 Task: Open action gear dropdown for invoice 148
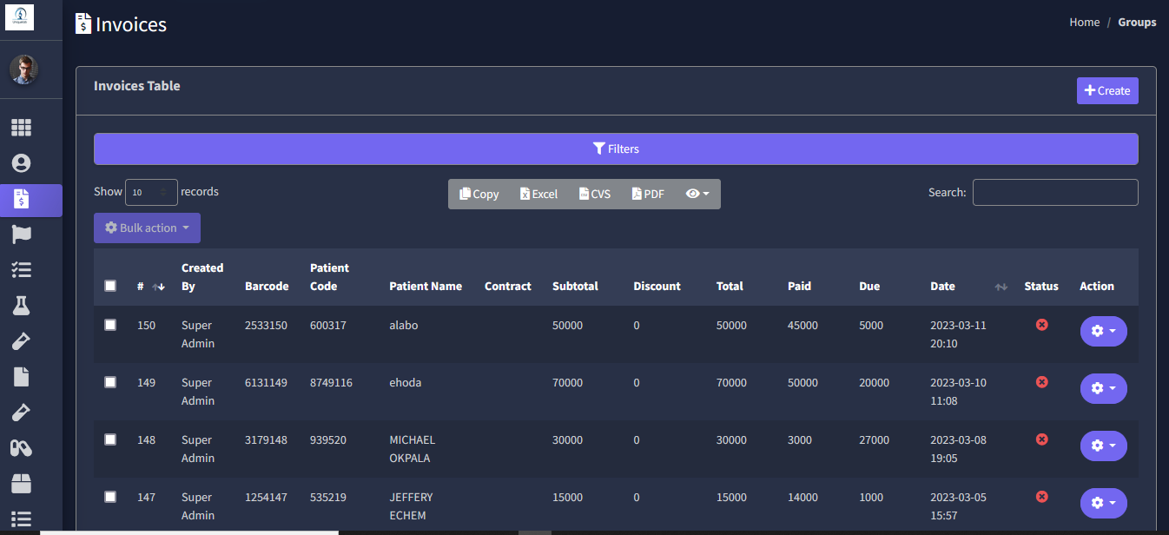(1103, 446)
